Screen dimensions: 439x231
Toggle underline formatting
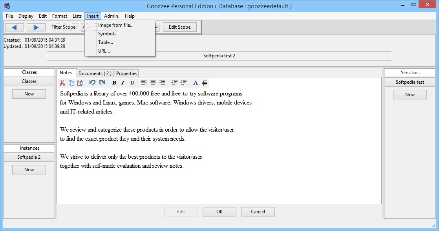(132, 82)
